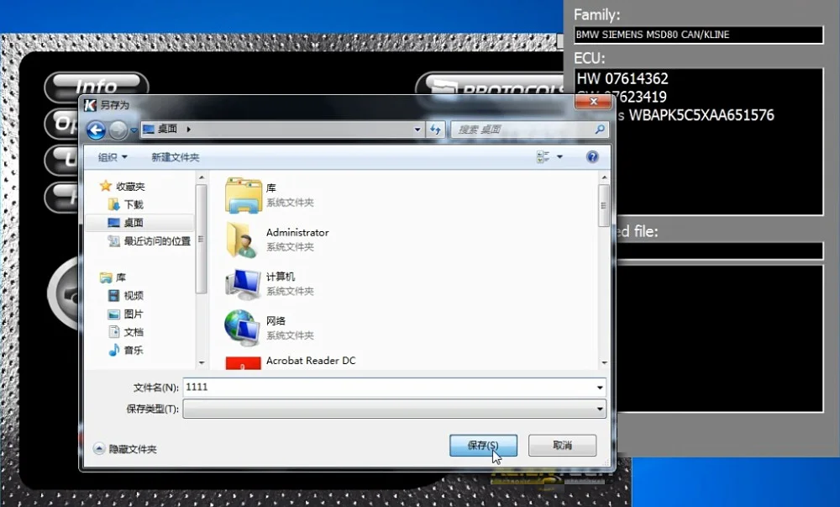
Task: Select the 计算机 item name
Action: click(x=281, y=277)
